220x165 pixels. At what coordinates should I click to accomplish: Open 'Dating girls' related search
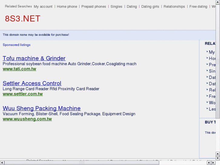pos(150,7)
